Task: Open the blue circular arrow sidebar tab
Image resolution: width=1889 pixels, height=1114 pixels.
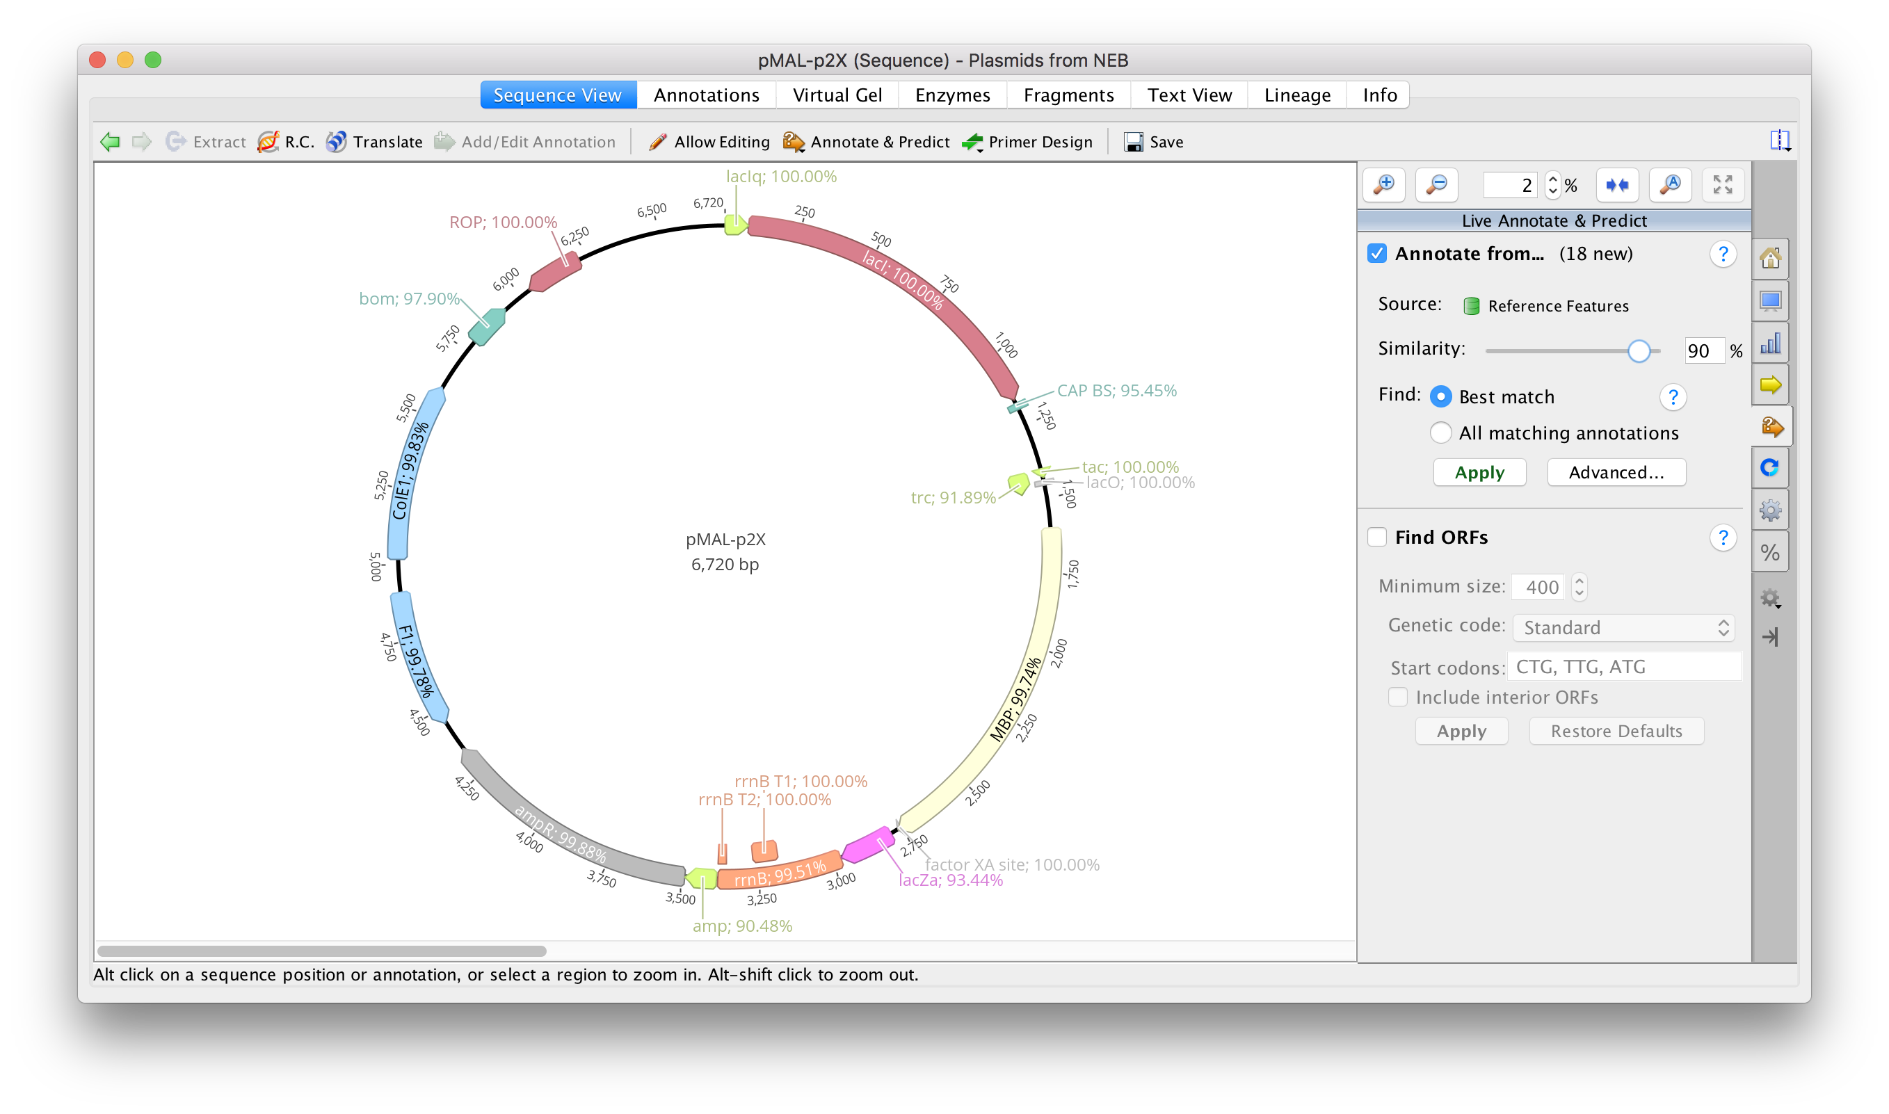Action: click(1769, 469)
